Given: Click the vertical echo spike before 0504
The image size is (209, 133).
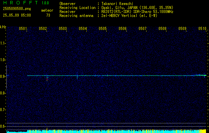Looking at the screenshot, I should (x=77, y=76).
